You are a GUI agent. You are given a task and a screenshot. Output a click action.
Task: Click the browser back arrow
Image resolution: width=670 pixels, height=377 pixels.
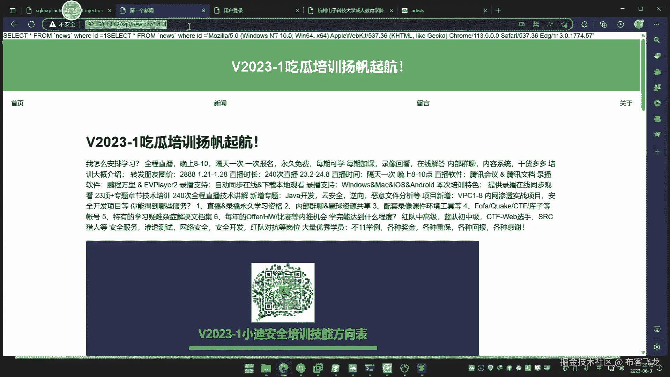click(x=14, y=24)
